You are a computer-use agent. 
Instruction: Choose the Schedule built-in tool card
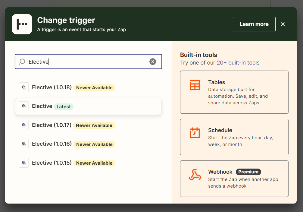(234, 137)
